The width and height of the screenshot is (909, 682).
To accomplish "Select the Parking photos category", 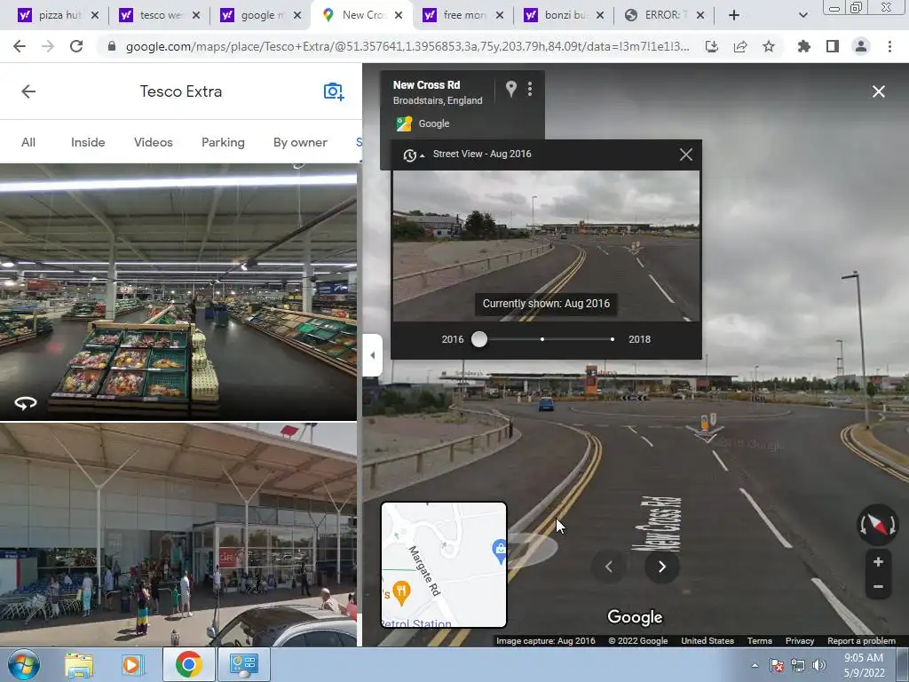I will (x=223, y=142).
